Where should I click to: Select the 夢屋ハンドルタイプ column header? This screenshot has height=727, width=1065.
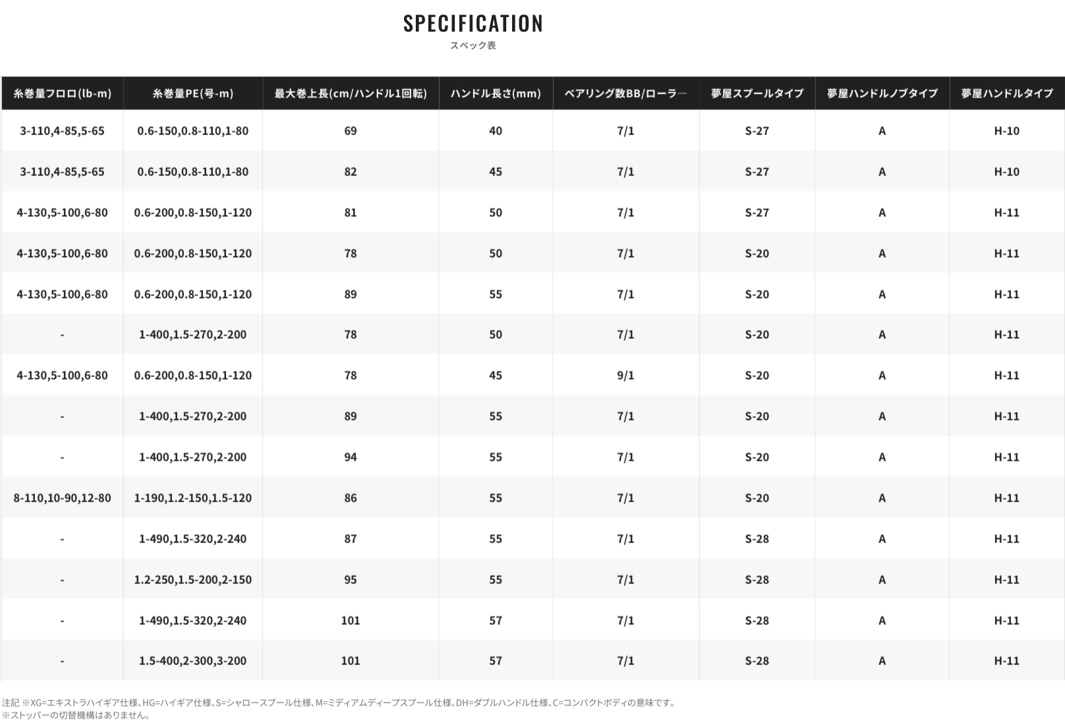pyautogui.click(x=1006, y=94)
